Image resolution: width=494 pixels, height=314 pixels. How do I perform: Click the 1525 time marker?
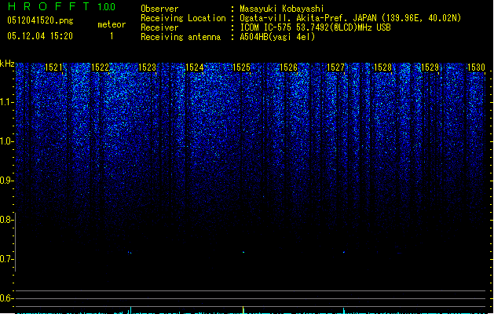coord(241,68)
